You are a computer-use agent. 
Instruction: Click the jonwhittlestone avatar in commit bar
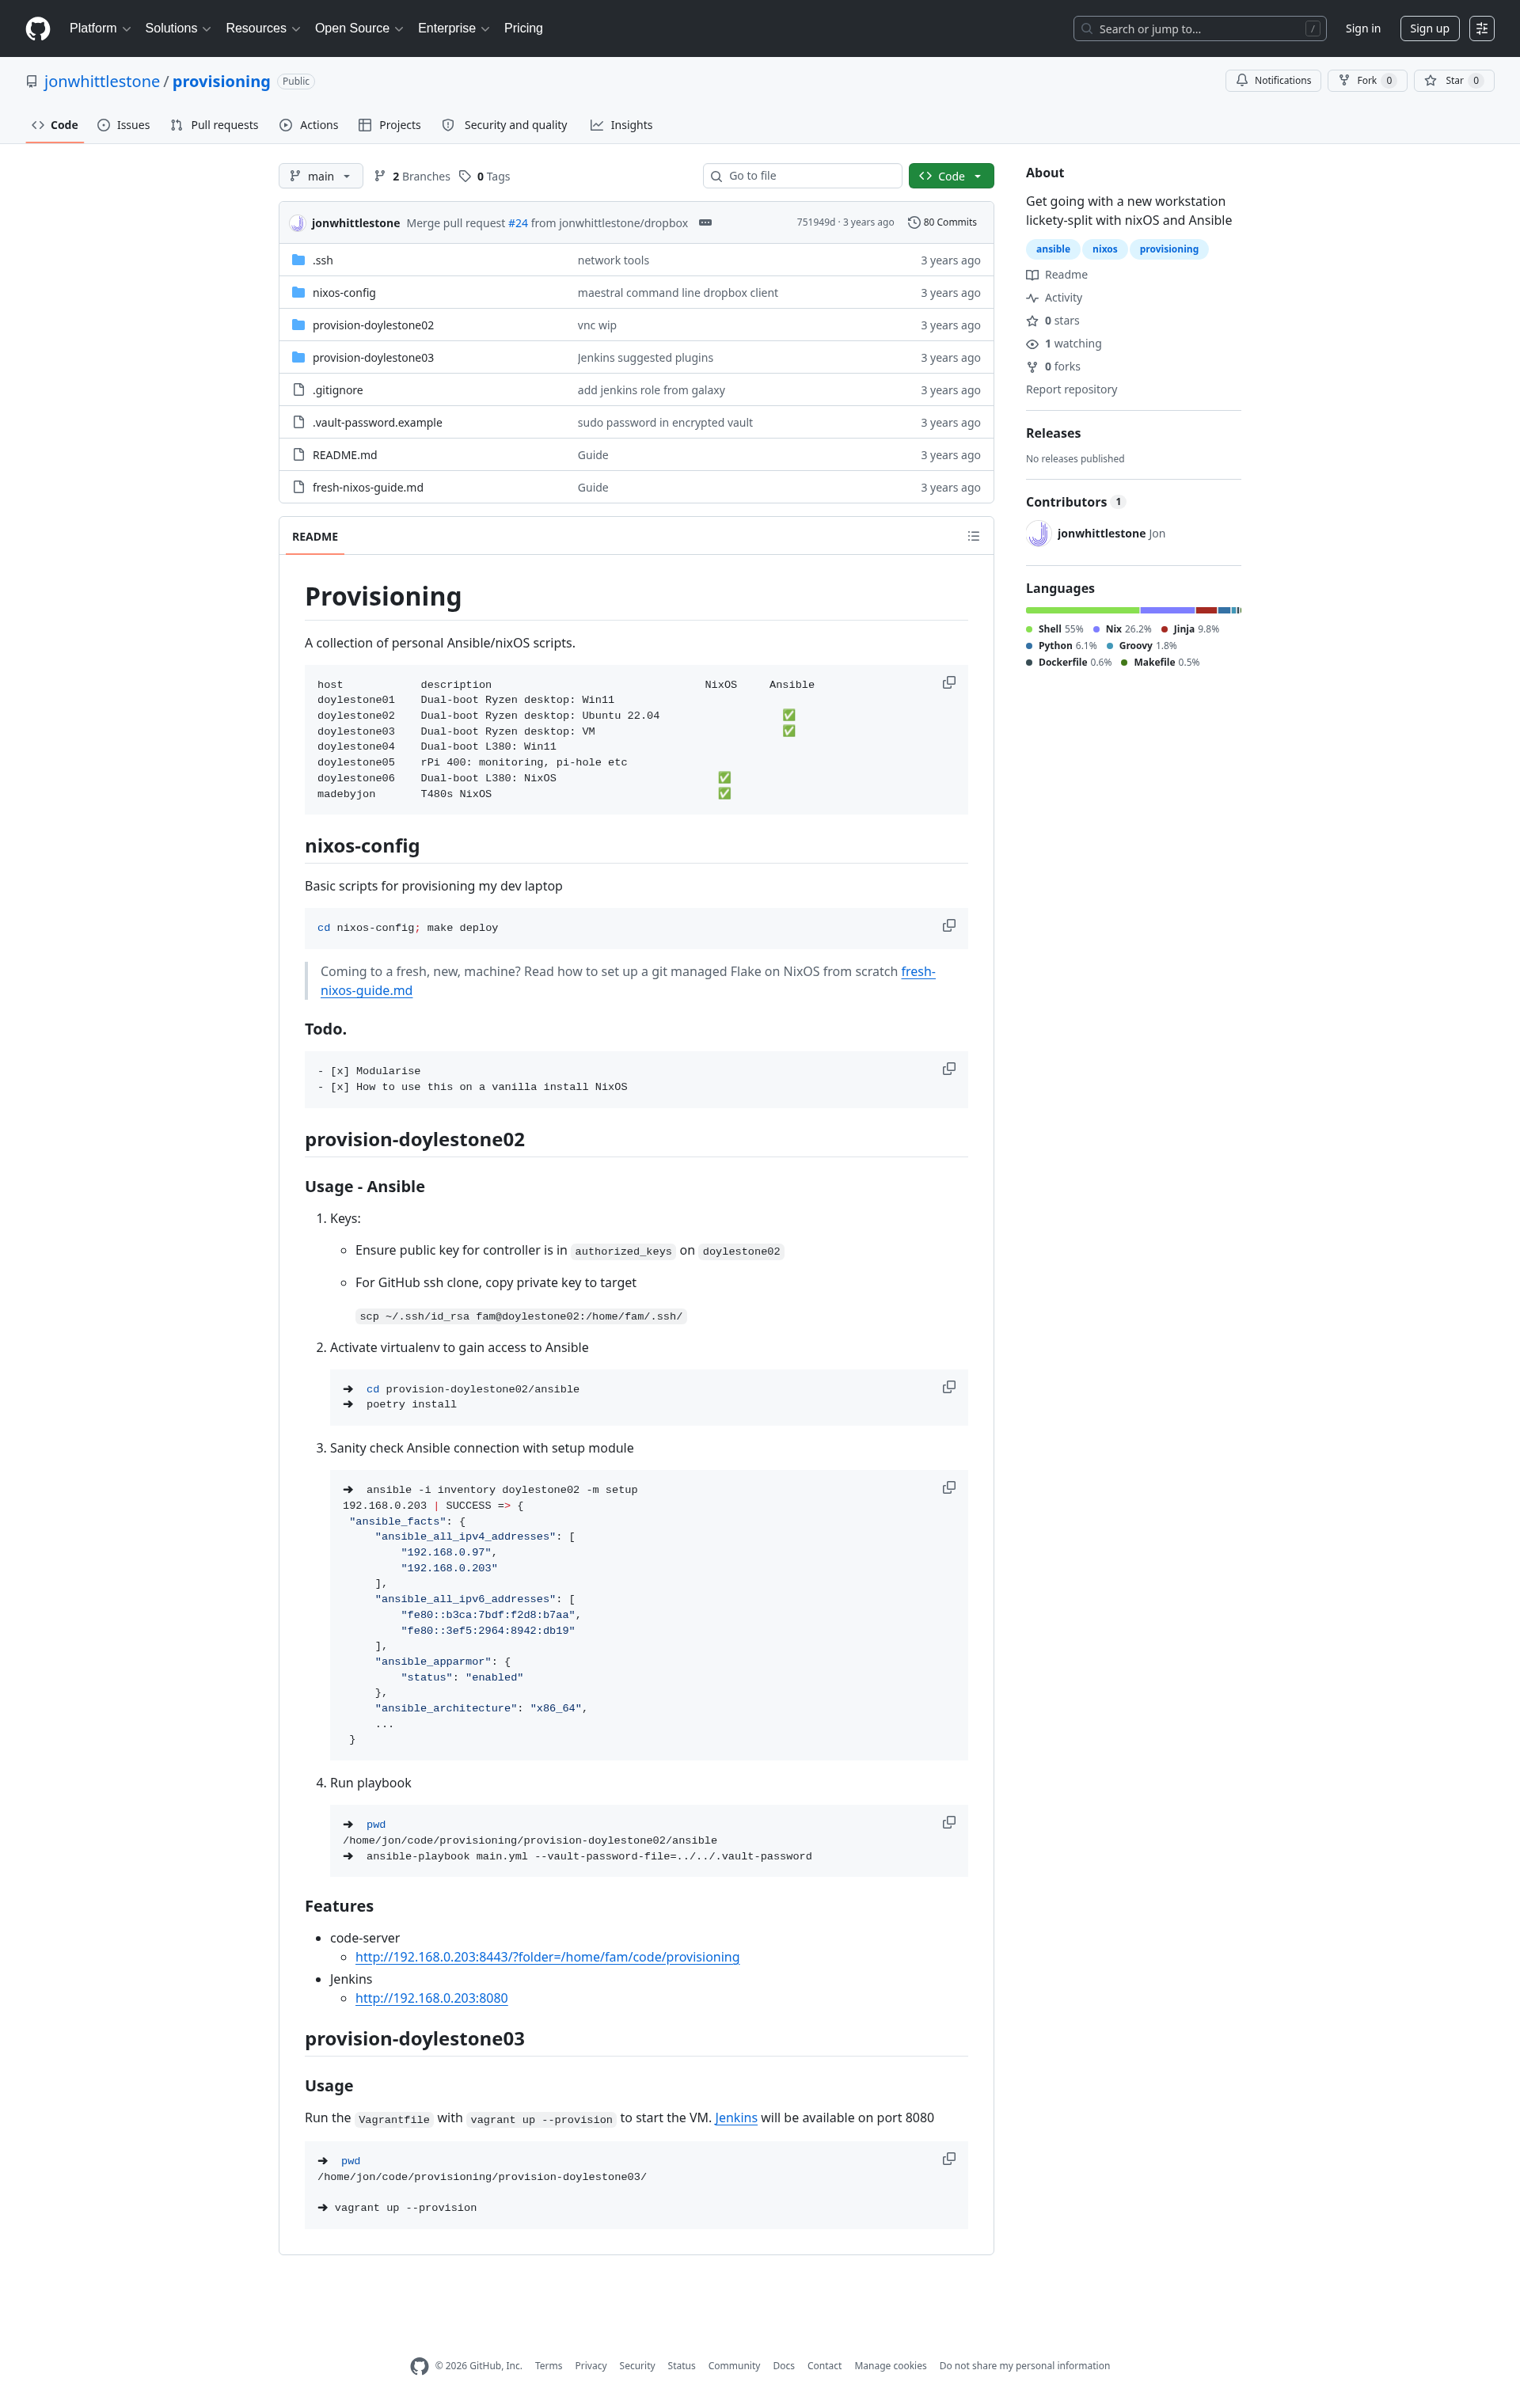click(297, 223)
